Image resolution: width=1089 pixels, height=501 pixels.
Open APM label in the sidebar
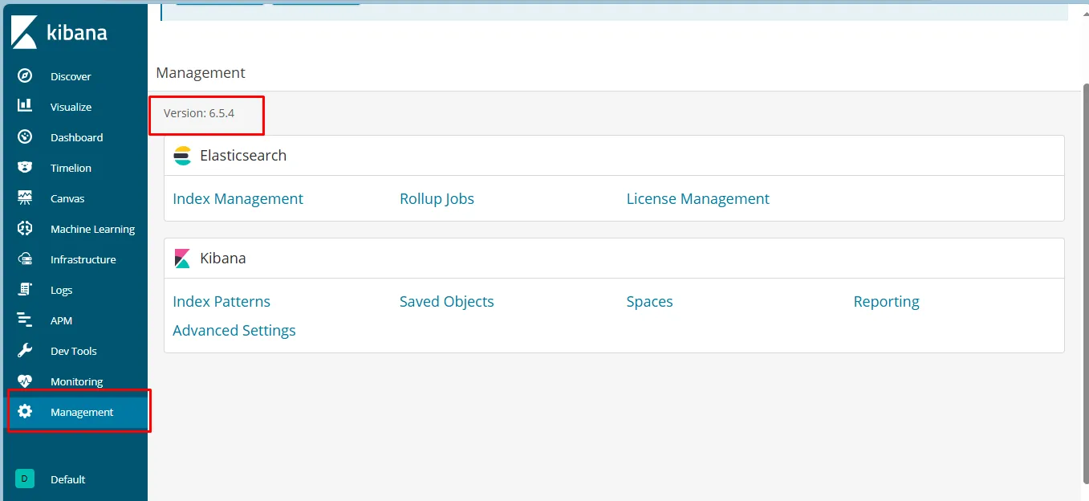(x=61, y=320)
